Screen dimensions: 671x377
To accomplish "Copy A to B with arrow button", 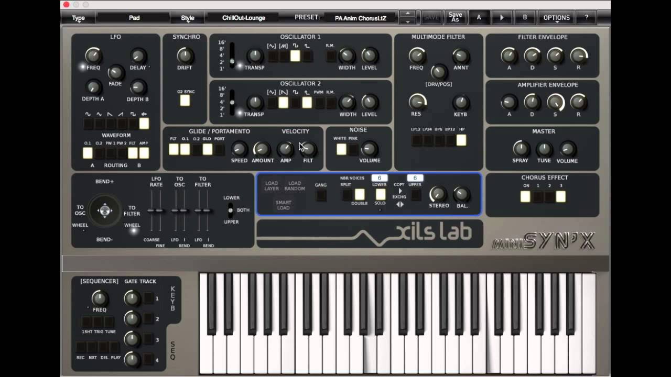I will pos(502,17).
